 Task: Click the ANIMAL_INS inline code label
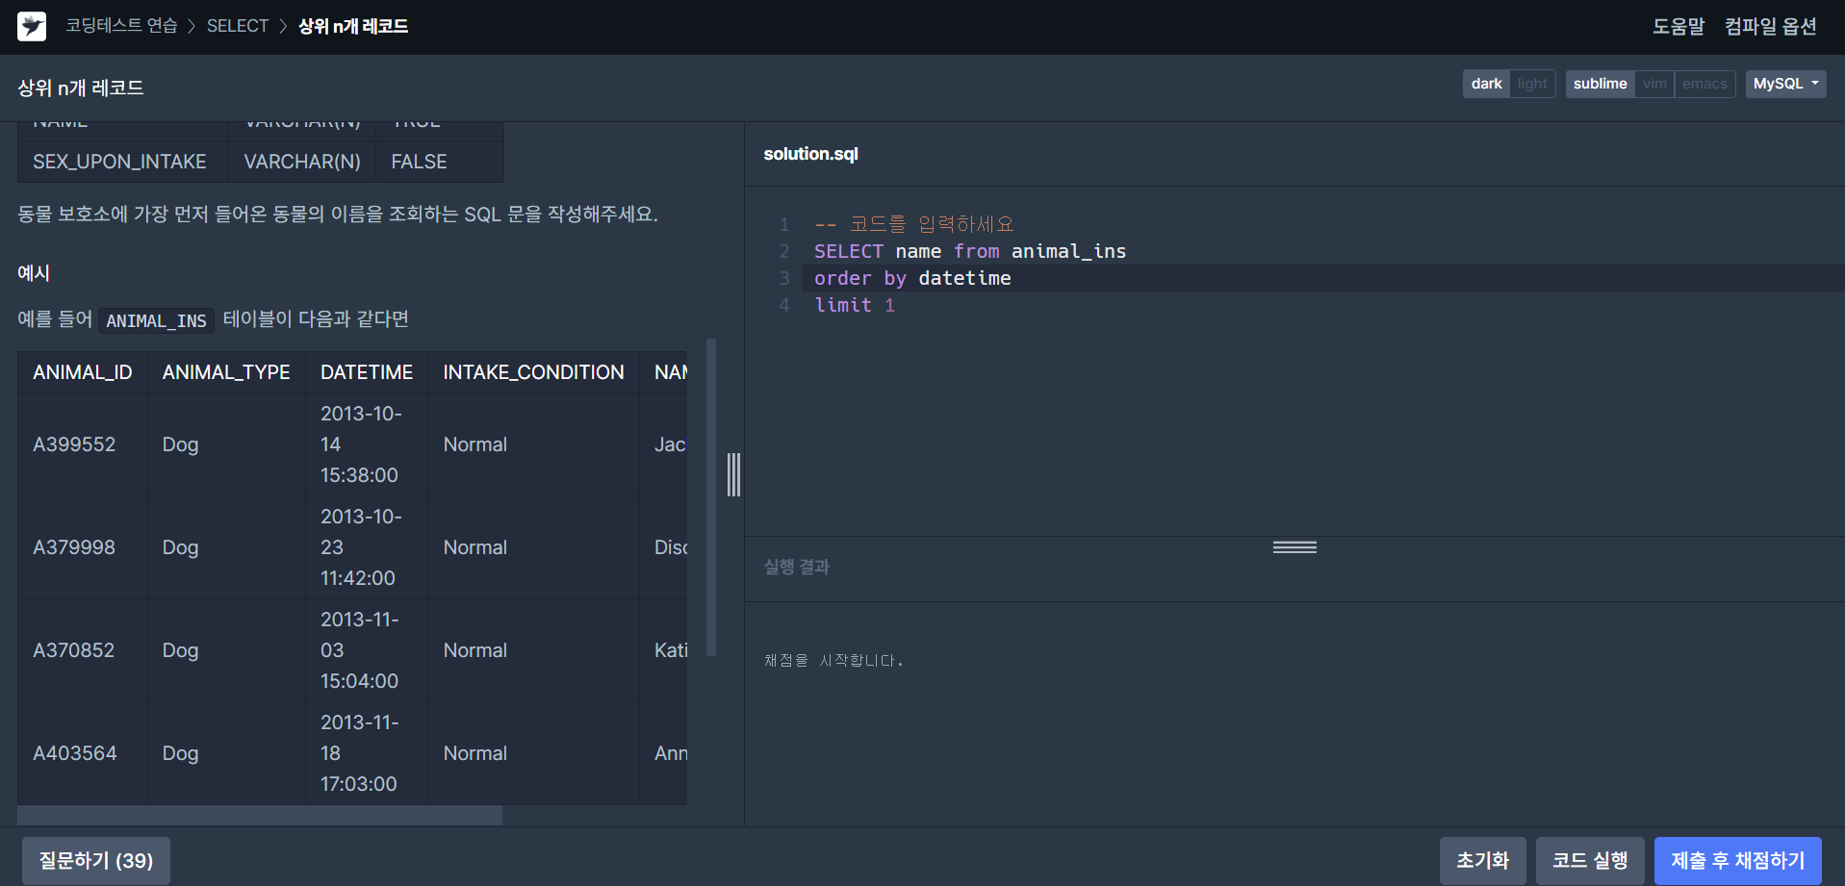tap(156, 320)
